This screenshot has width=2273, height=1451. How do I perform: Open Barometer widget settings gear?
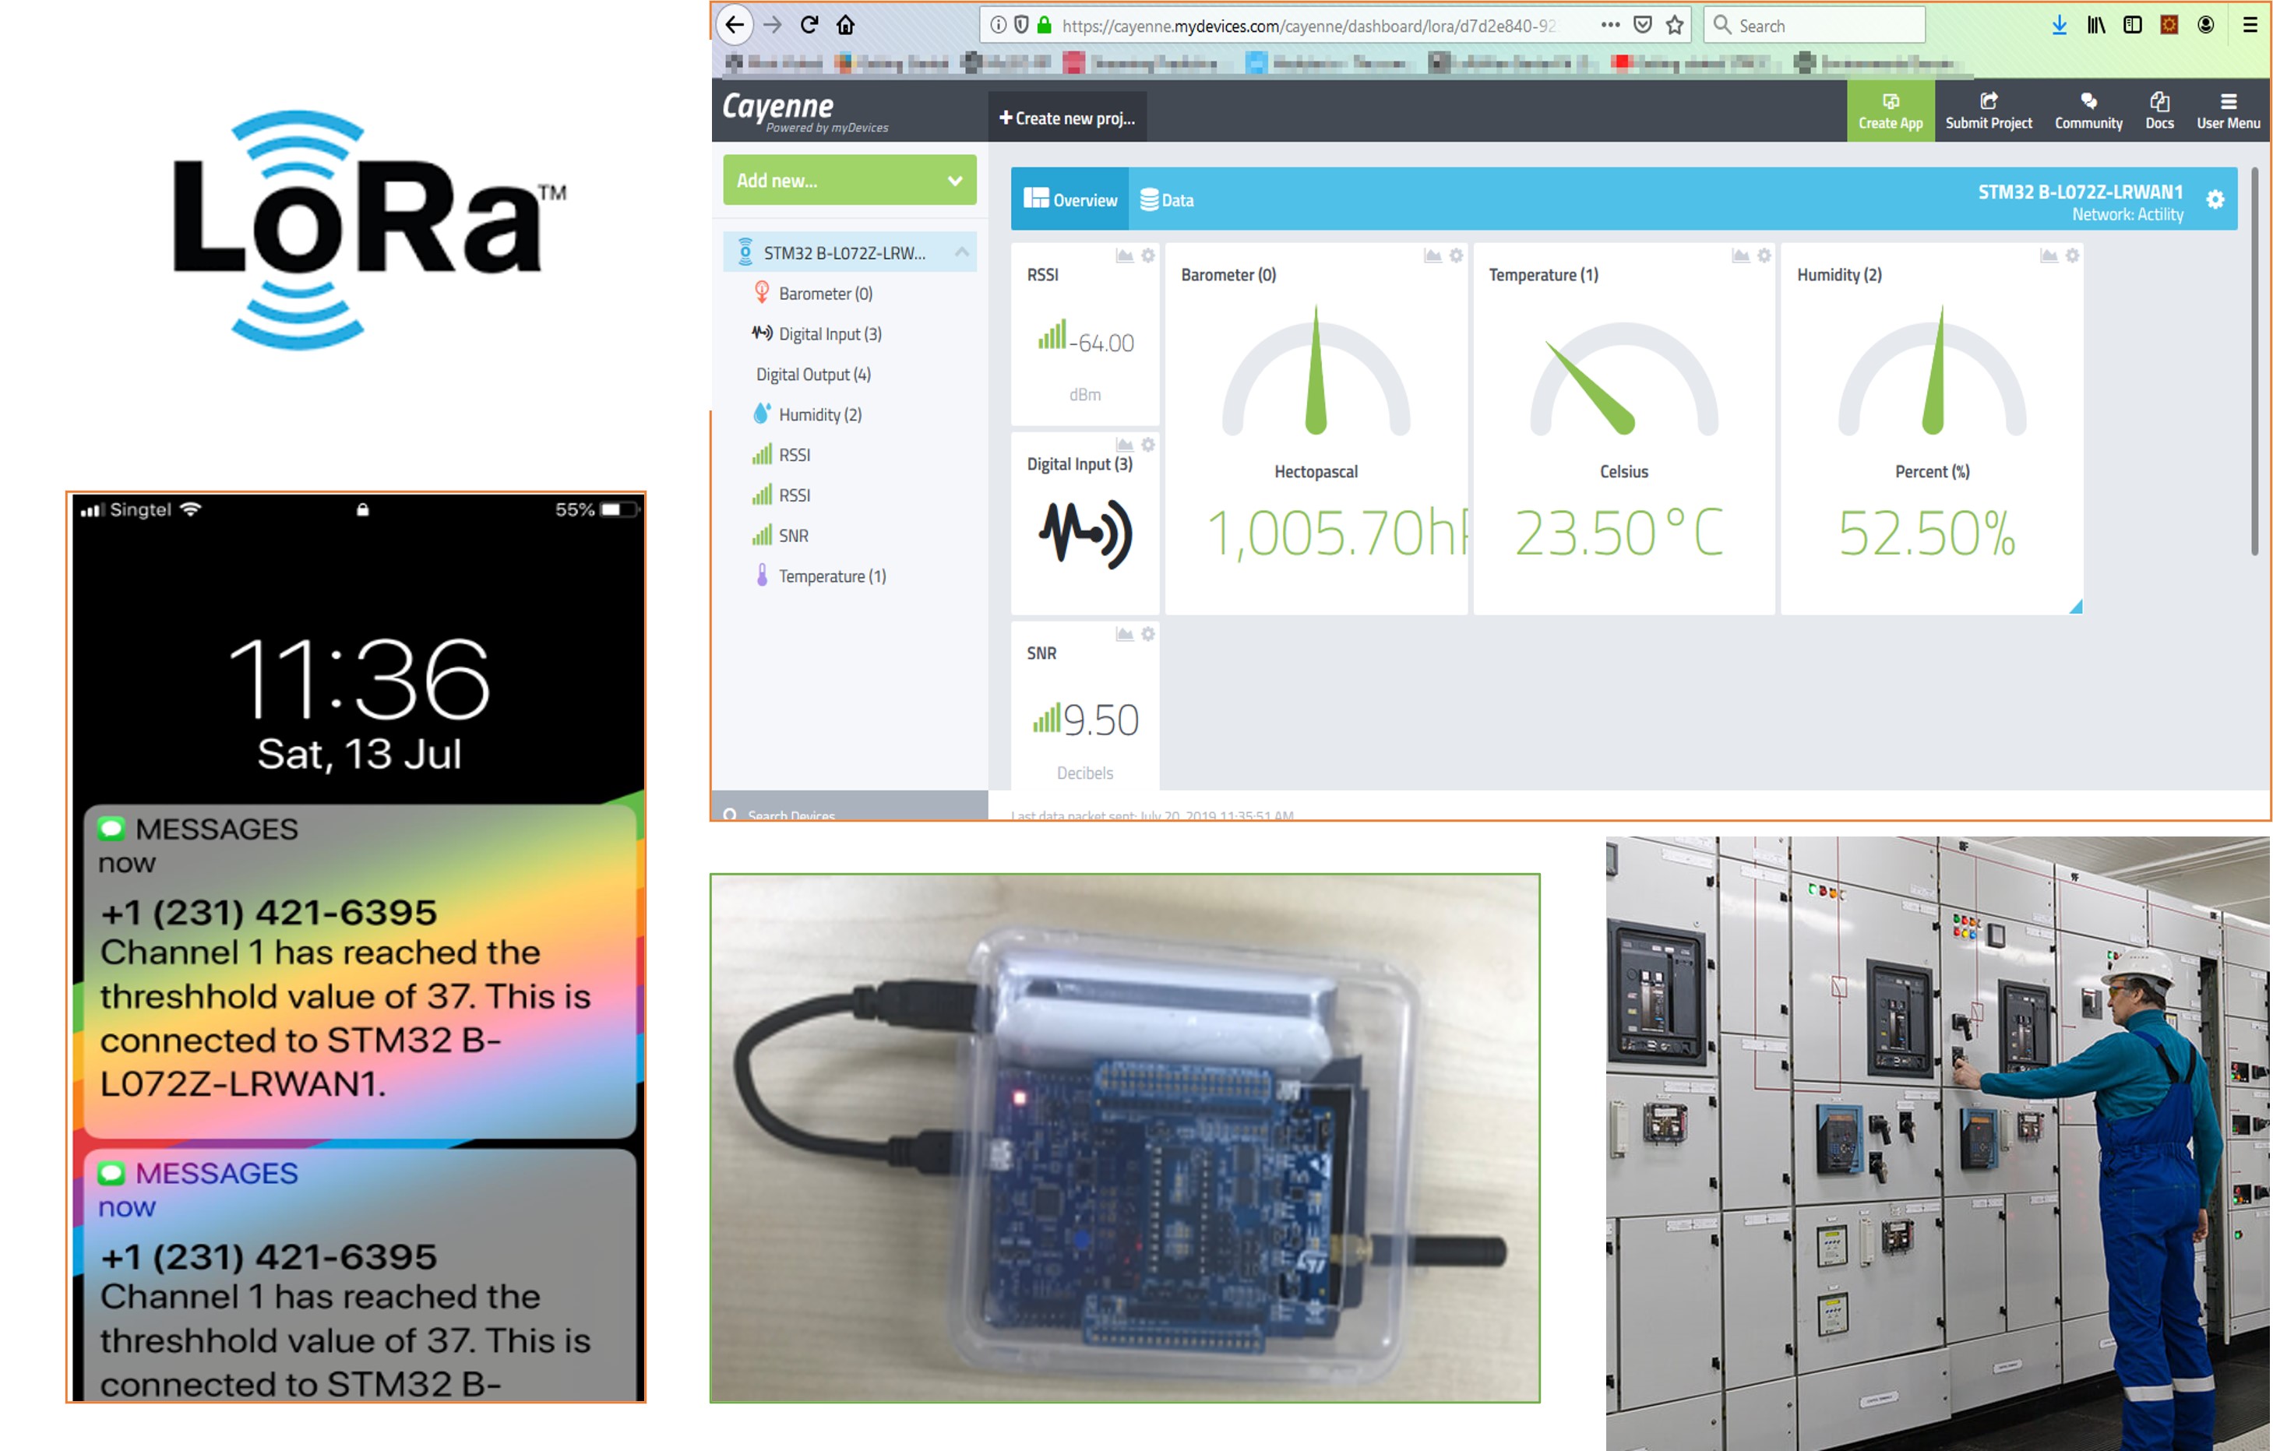[1457, 255]
